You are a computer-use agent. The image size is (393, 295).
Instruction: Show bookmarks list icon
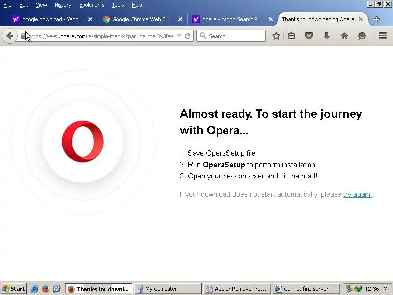(x=291, y=36)
